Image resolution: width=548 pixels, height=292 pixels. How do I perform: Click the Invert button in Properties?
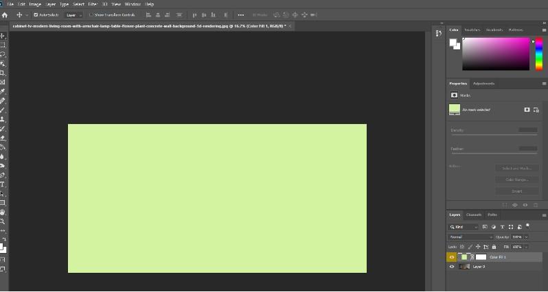(517, 191)
